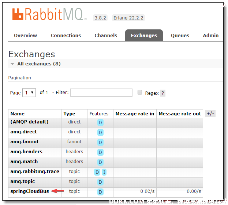Open the Channels tab

(106, 36)
